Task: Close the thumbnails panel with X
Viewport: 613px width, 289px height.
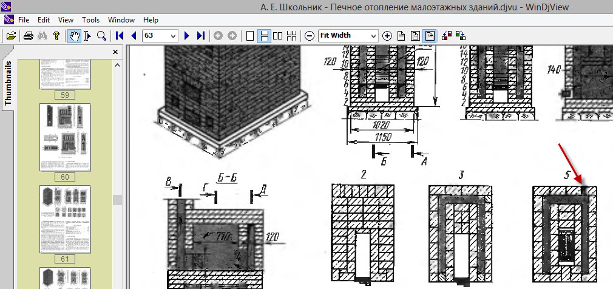Action: [115, 52]
